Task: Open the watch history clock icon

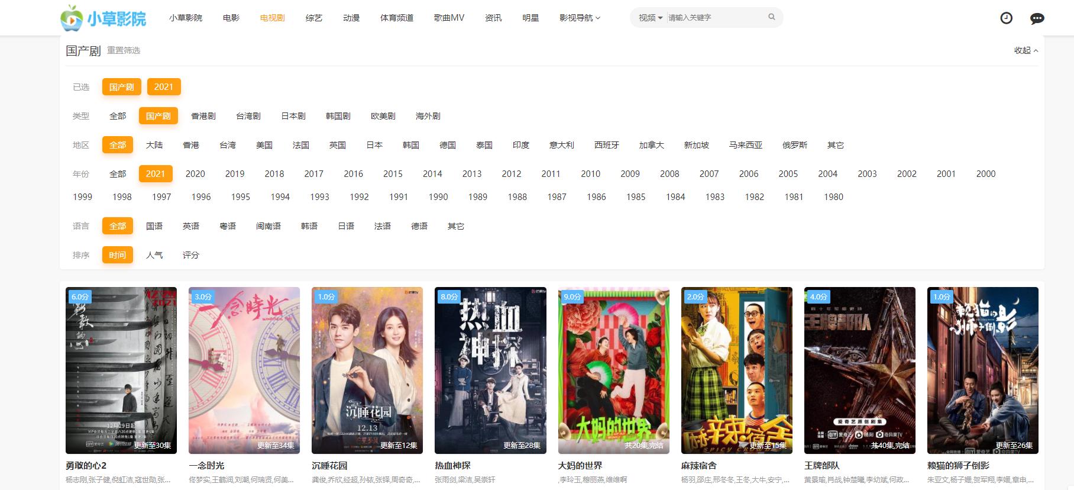Action: [x=1006, y=18]
